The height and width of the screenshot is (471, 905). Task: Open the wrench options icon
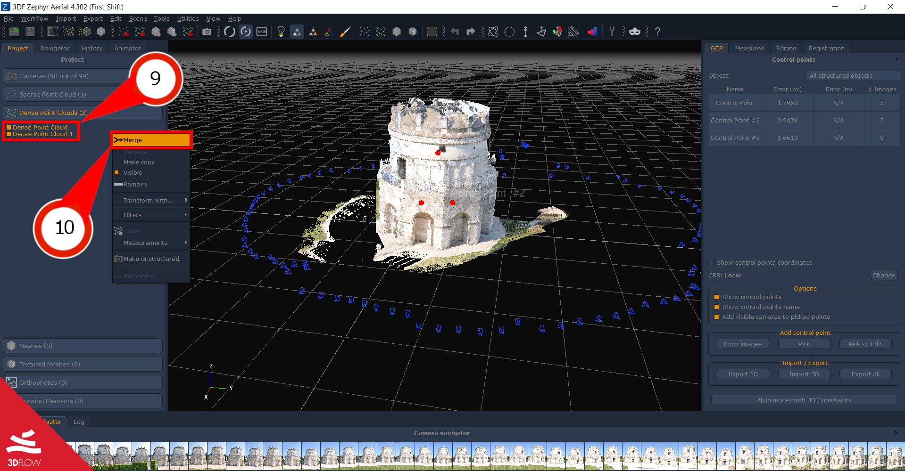612,32
